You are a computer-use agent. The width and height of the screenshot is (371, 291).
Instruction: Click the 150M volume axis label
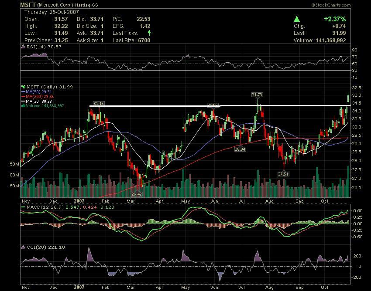click(x=13, y=164)
